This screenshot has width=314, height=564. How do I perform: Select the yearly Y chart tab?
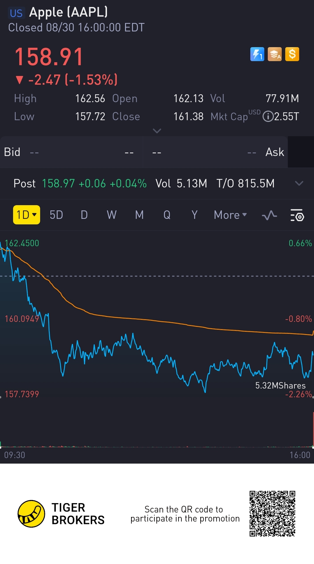click(195, 215)
